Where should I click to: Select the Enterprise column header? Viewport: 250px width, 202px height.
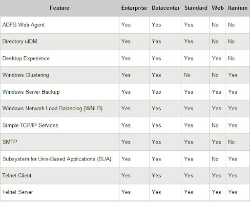tap(134, 8)
